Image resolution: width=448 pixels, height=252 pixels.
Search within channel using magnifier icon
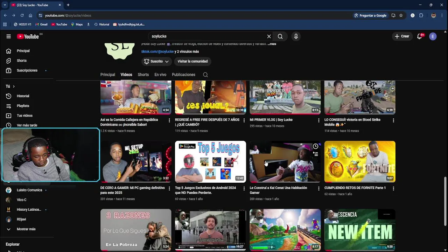[205, 75]
